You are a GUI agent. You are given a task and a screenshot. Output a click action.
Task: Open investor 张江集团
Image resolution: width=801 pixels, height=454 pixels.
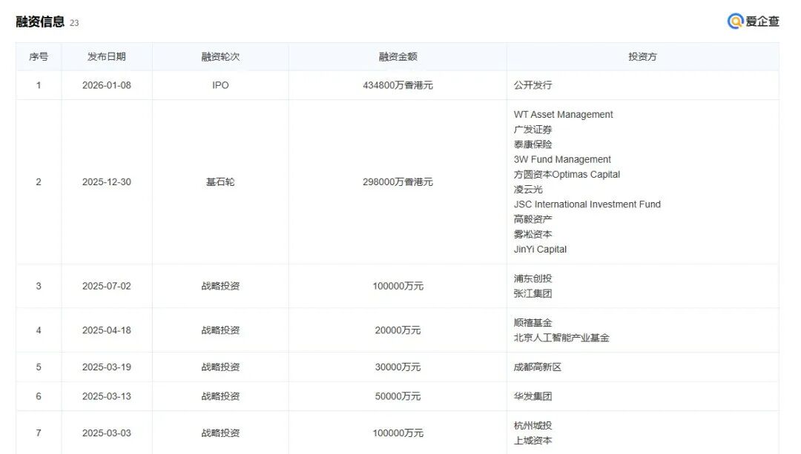[533, 293]
